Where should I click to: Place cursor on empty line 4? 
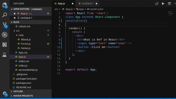(117, 24)
